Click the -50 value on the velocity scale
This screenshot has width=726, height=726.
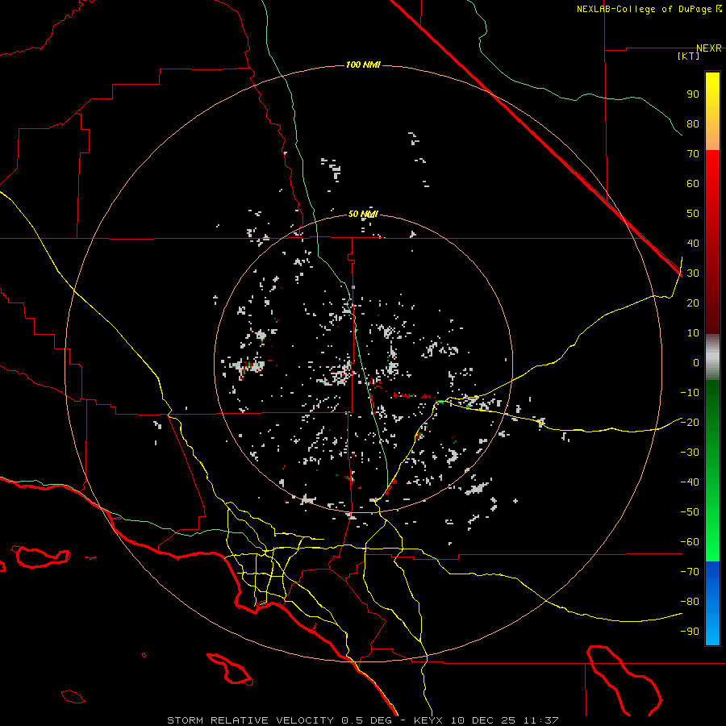tap(690, 511)
